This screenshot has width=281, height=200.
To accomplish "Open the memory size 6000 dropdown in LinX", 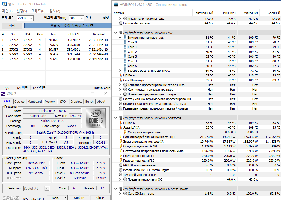I will coord(81,18).
